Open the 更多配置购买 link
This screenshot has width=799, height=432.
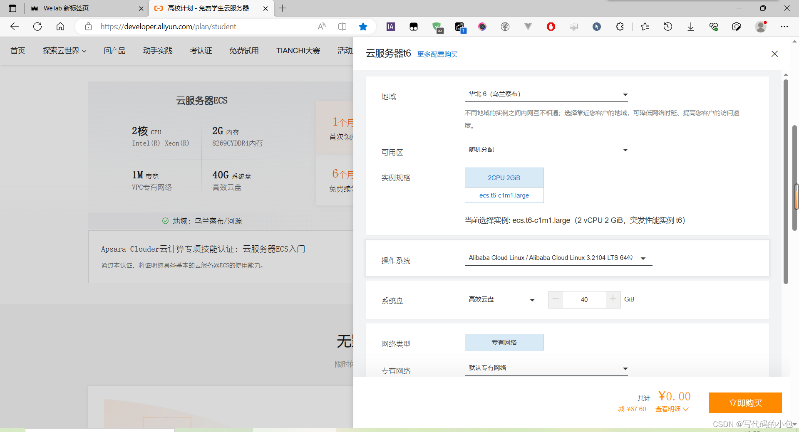pos(437,54)
